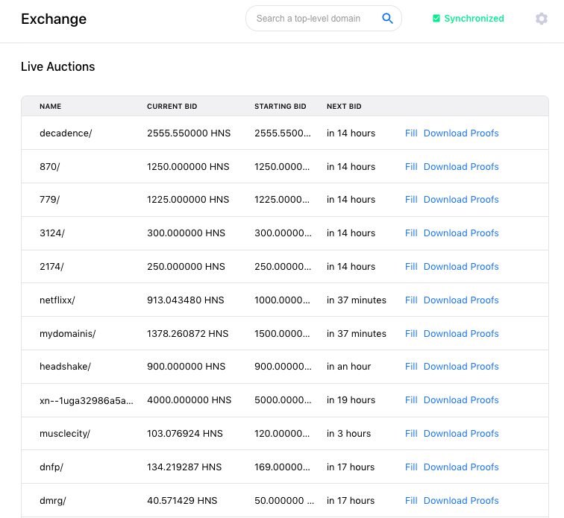Image resolution: width=564 pixels, height=518 pixels.
Task: Click the 'in an hour' next bid cell
Action: (348, 366)
